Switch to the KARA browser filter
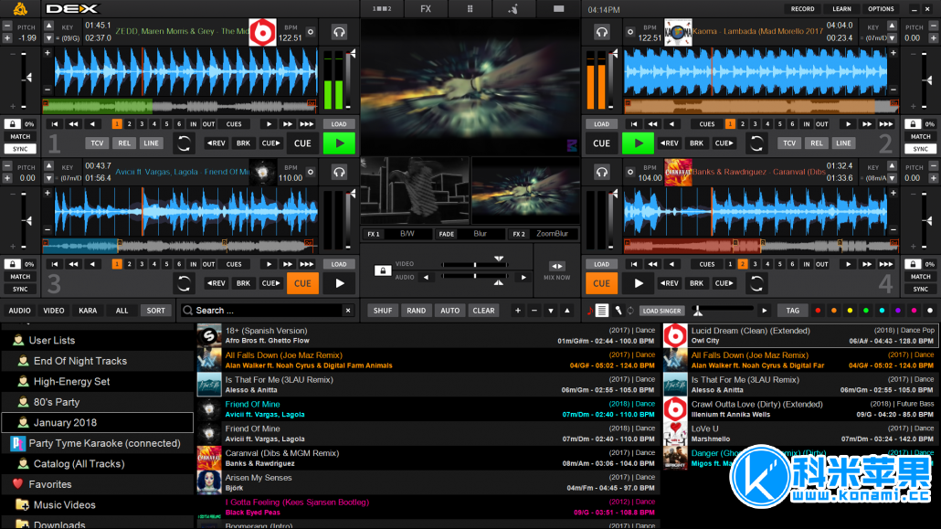This screenshot has height=529, width=941. point(88,311)
